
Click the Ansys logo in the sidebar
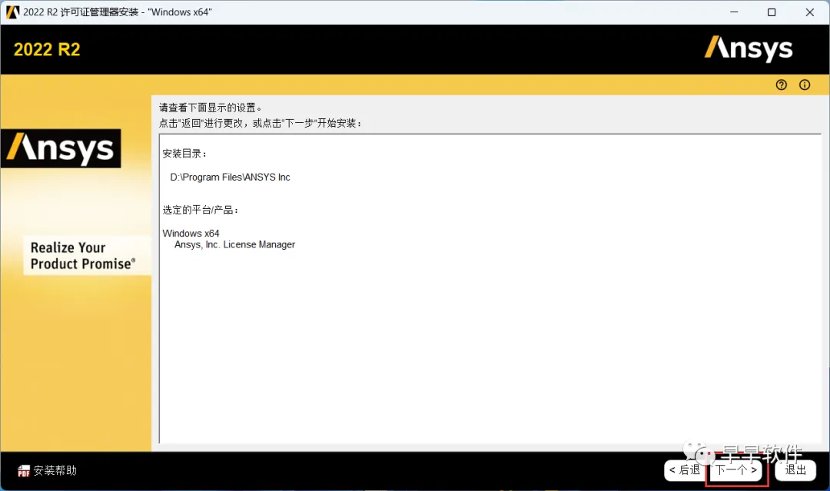coord(61,148)
